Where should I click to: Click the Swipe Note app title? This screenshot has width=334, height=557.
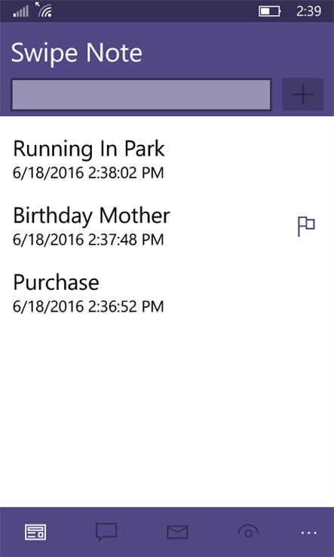pyautogui.click(x=76, y=53)
